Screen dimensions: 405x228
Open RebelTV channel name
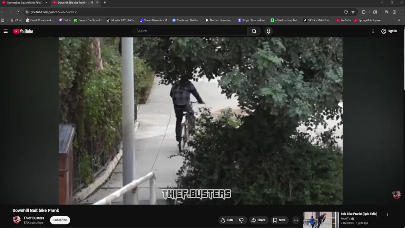point(346,218)
